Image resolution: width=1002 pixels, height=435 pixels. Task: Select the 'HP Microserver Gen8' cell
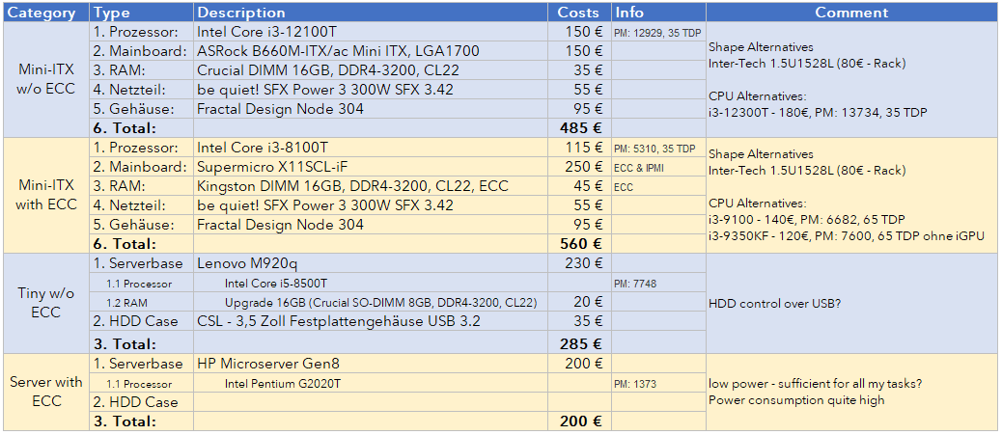[371, 364]
